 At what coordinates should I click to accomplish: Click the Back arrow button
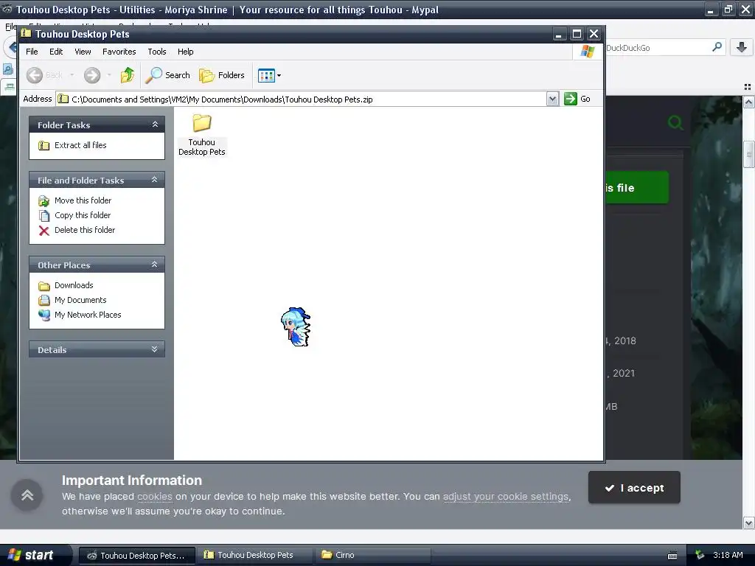pyautogui.click(x=35, y=75)
